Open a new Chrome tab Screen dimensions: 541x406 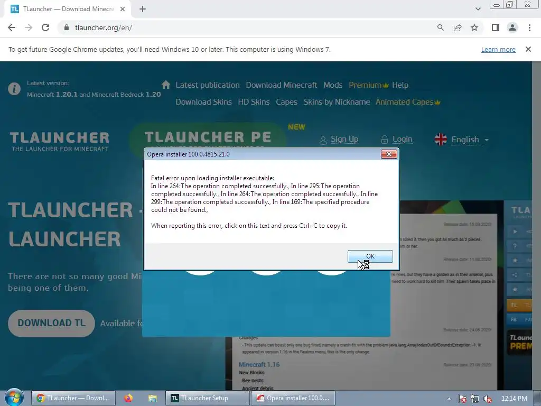coord(143,10)
